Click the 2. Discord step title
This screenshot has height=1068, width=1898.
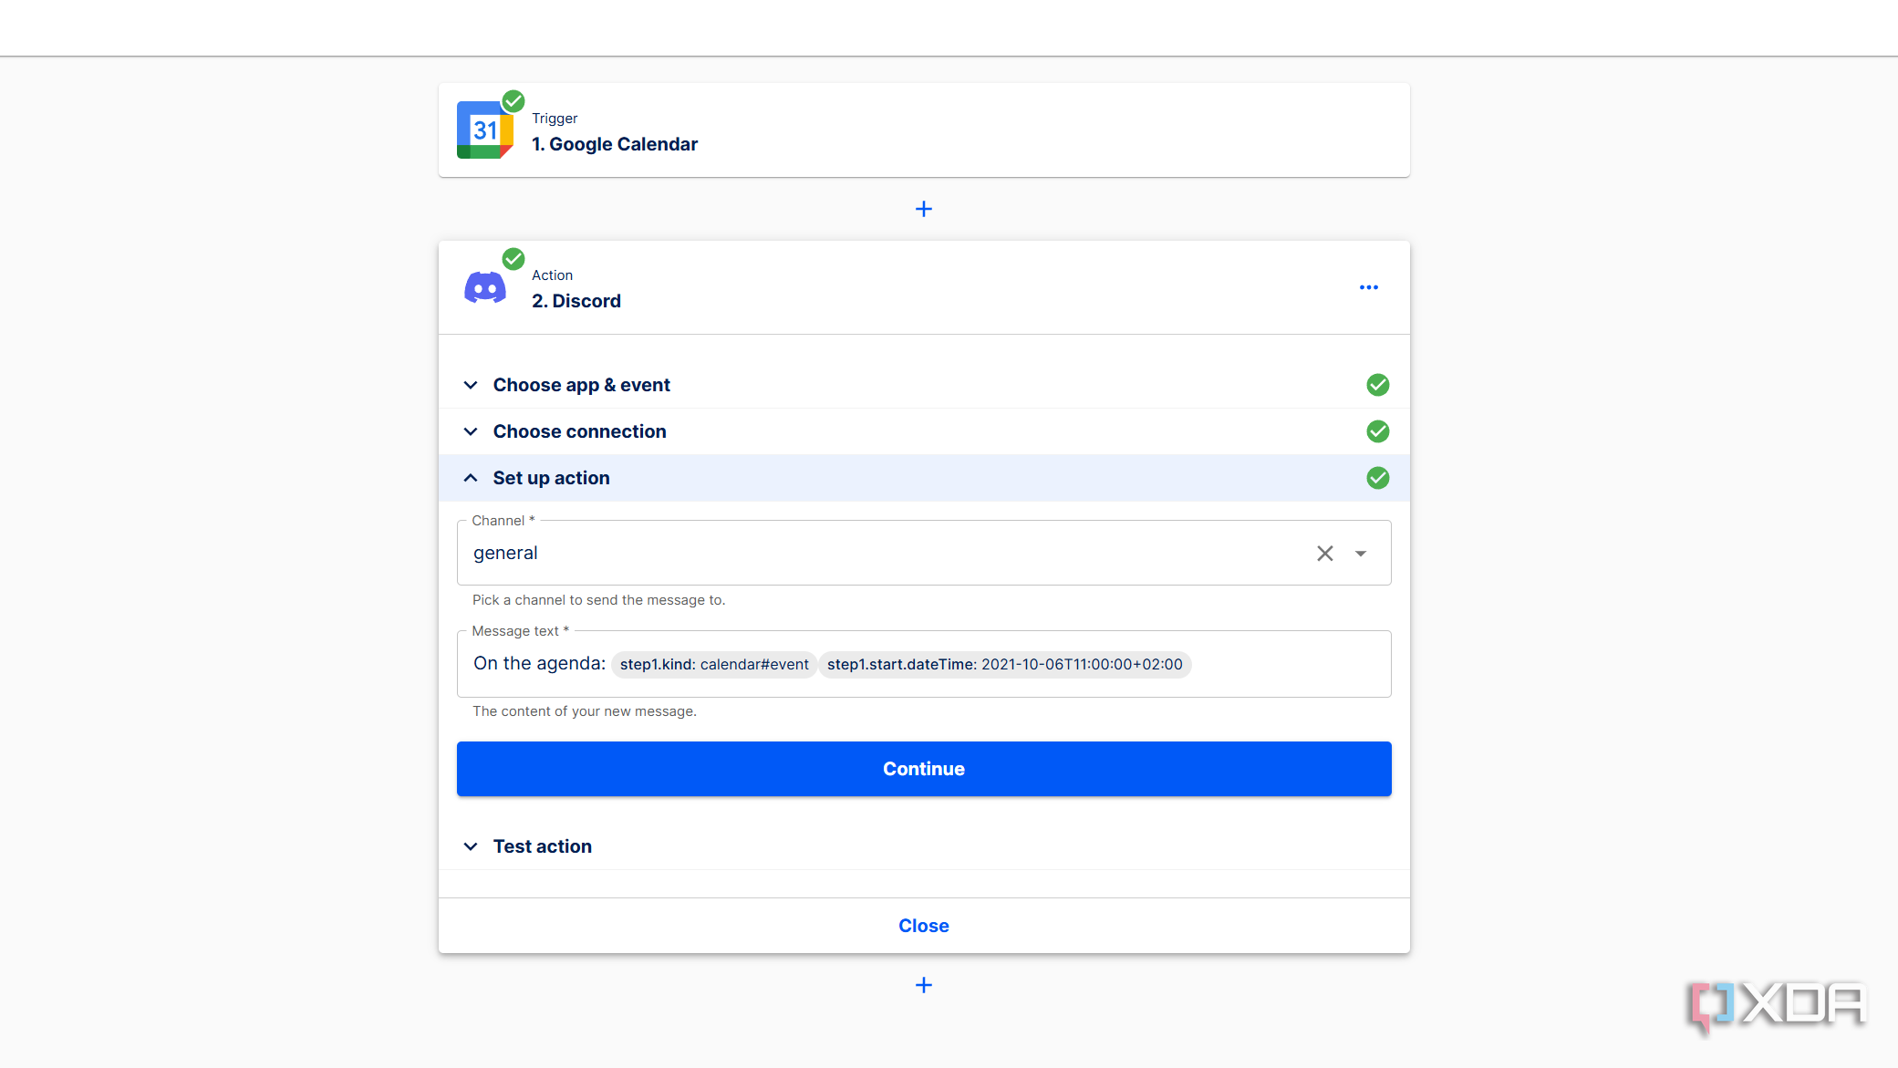coord(576,301)
